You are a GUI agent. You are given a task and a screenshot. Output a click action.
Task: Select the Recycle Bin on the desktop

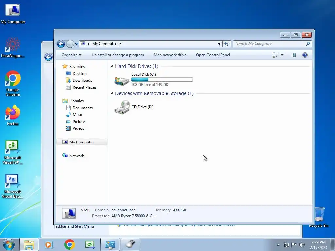pyautogui.click(x=319, y=217)
